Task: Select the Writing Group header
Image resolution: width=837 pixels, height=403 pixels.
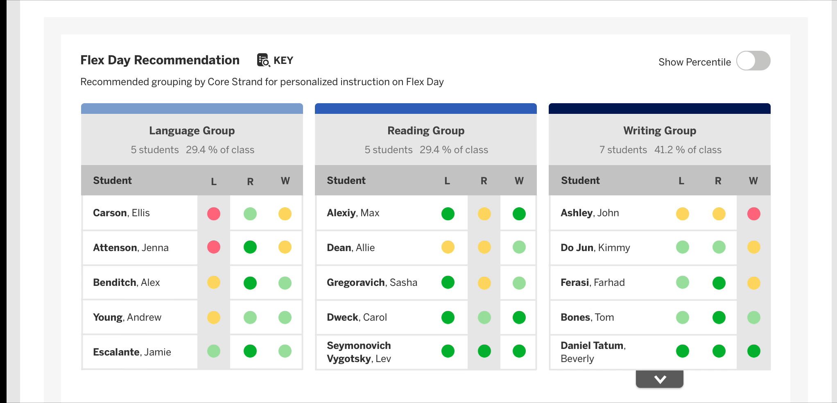Action: click(659, 131)
